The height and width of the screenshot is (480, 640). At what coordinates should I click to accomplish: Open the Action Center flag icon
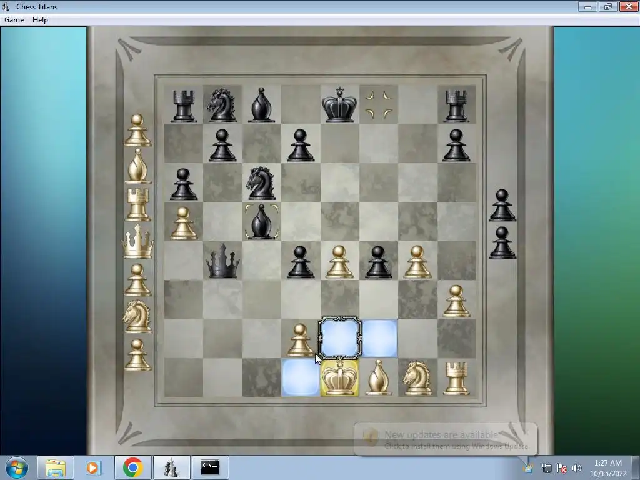[x=562, y=468]
